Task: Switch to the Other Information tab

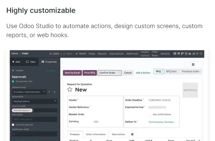Action: pos(96,134)
